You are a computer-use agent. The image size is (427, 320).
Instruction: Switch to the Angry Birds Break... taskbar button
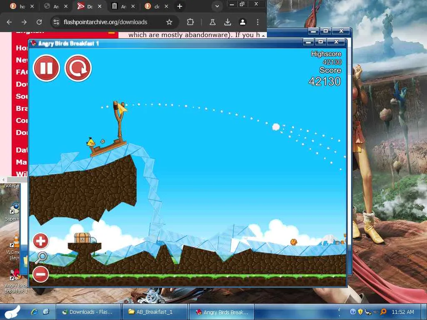(222, 312)
